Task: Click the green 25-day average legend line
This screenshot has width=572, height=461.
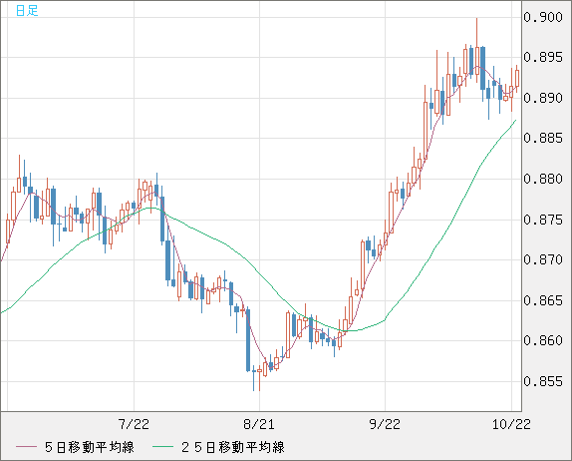Action: (x=162, y=447)
